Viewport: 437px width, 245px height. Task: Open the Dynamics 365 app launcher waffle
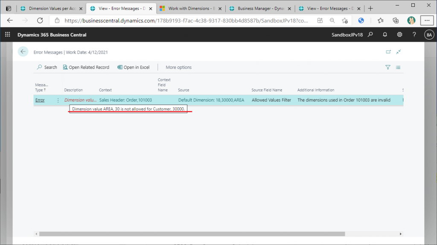tap(8, 34)
